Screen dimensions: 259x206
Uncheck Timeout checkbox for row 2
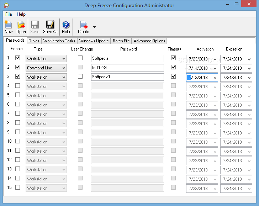[x=174, y=67]
